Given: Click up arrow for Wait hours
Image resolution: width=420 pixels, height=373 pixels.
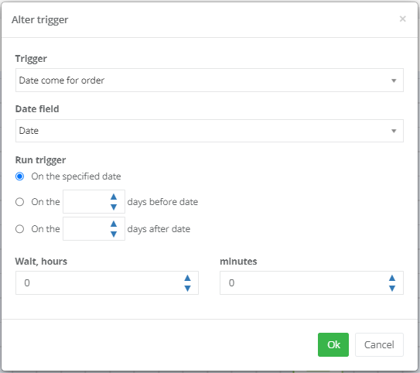Looking at the screenshot, I should [187, 278].
